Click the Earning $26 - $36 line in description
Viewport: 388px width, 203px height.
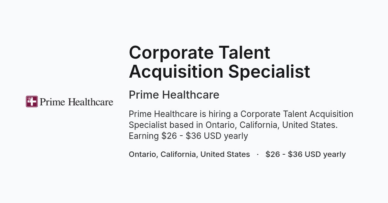point(188,136)
